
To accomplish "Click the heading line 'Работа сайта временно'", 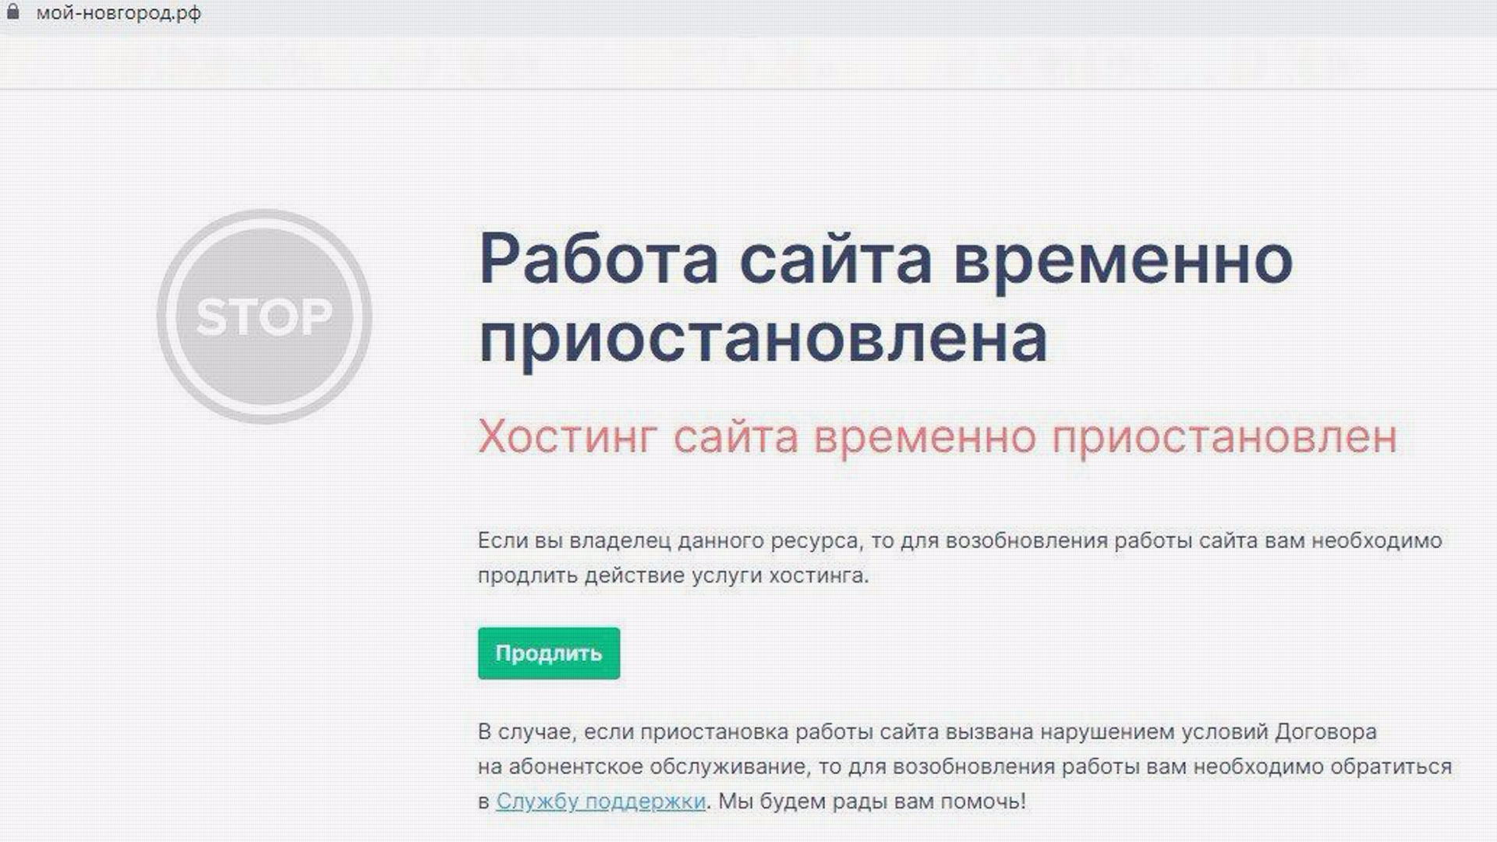I will coord(885,260).
